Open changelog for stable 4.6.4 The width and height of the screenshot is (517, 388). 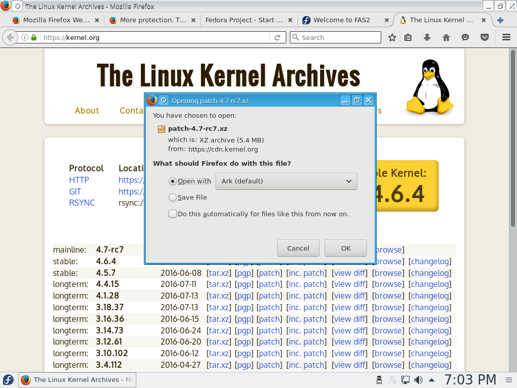tap(430, 262)
